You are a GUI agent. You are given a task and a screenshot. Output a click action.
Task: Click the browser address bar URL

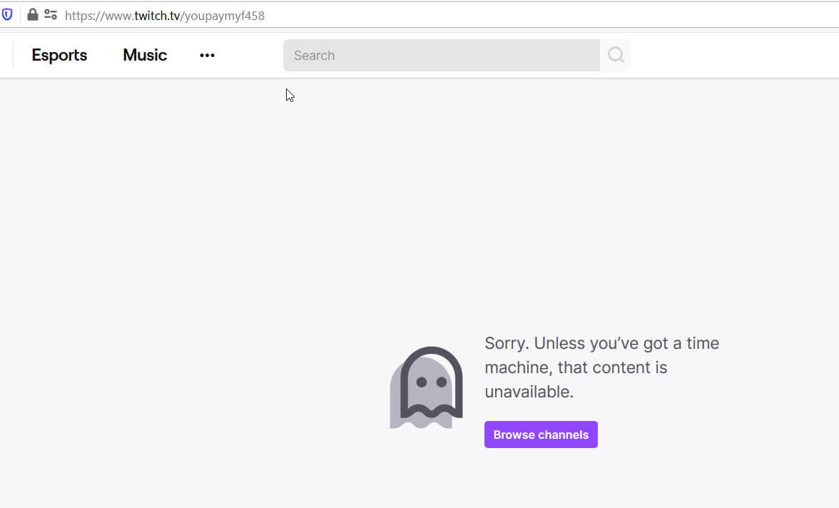click(x=165, y=15)
